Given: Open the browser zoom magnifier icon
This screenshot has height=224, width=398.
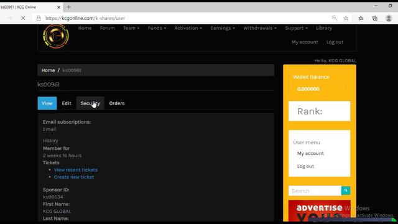Looking at the screenshot, I should 335,18.
